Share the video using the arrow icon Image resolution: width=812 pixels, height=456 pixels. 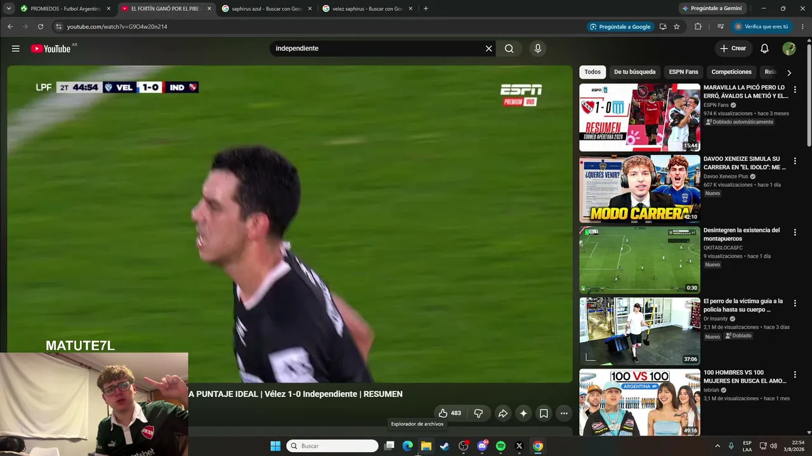pyautogui.click(x=502, y=414)
